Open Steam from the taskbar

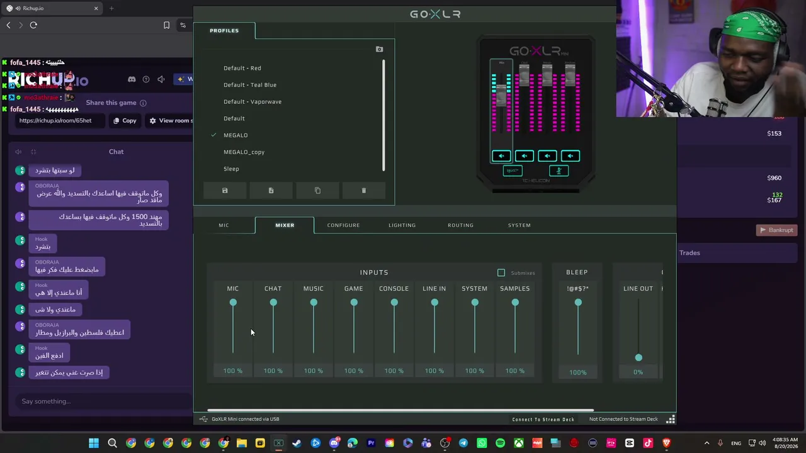[x=297, y=444]
